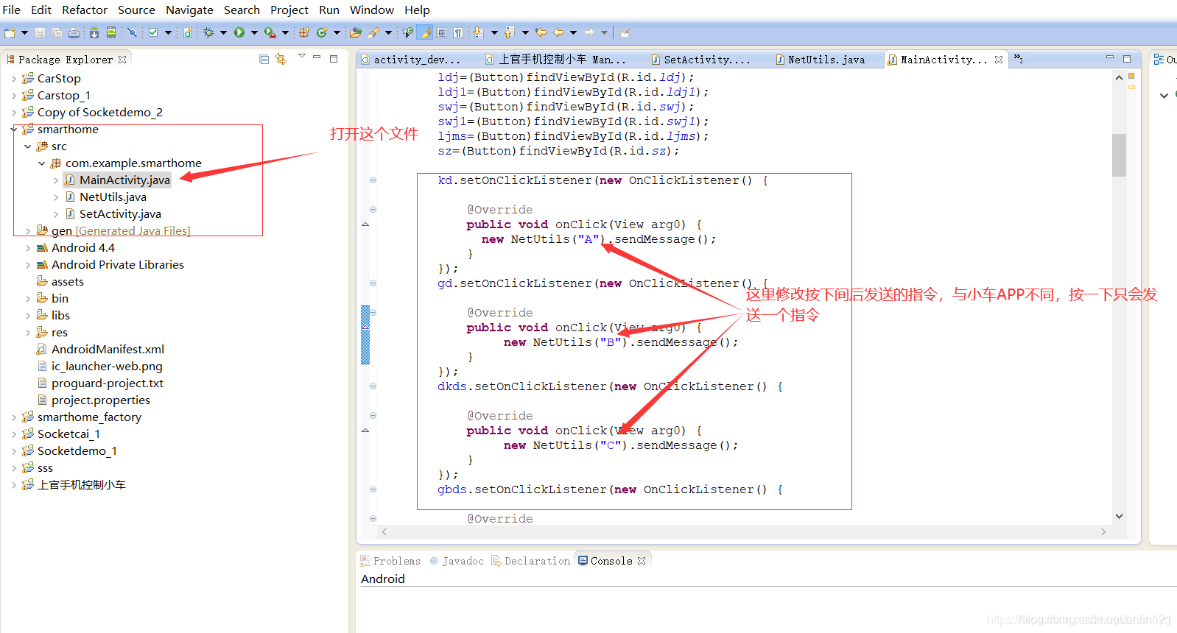Open the Project menu
This screenshot has height=633, width=1177.
(x=289, y=10)
